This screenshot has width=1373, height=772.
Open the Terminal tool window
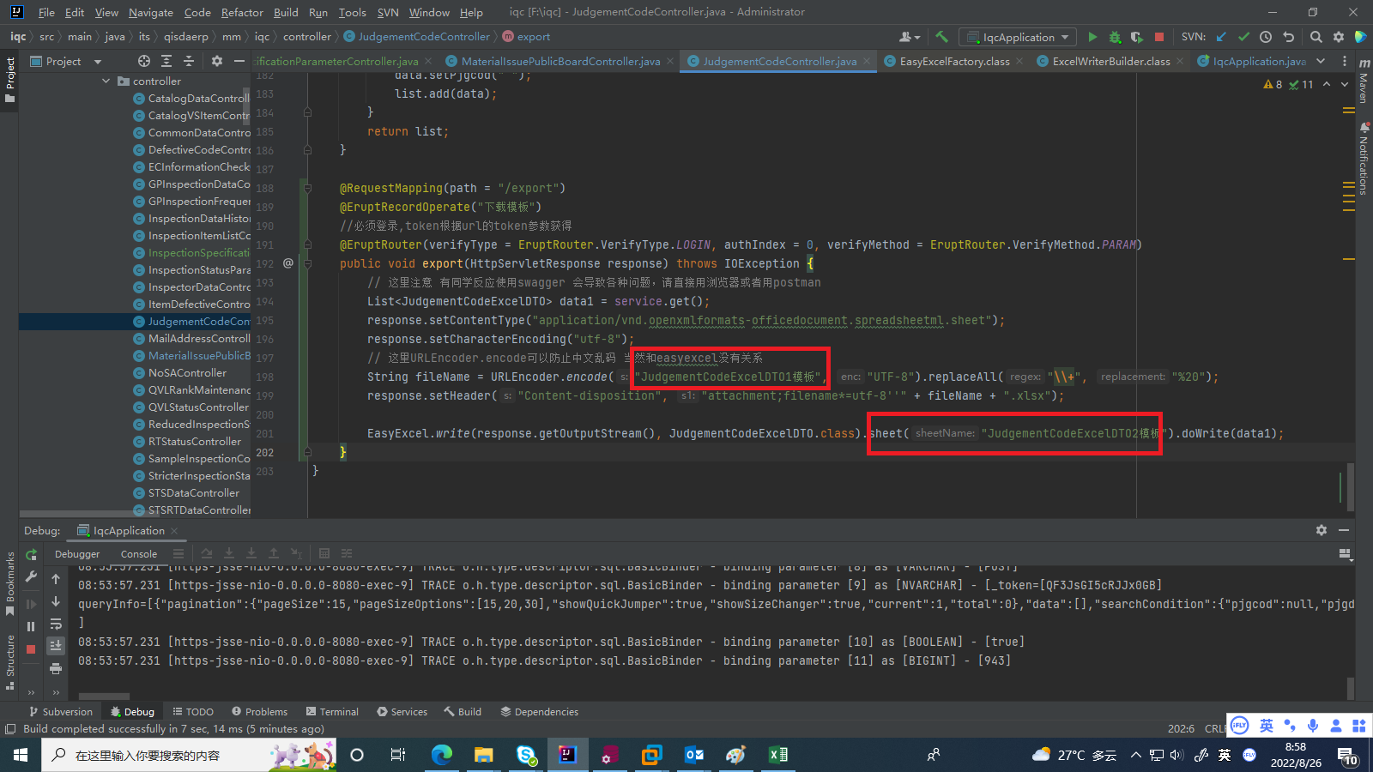[332, 711]
